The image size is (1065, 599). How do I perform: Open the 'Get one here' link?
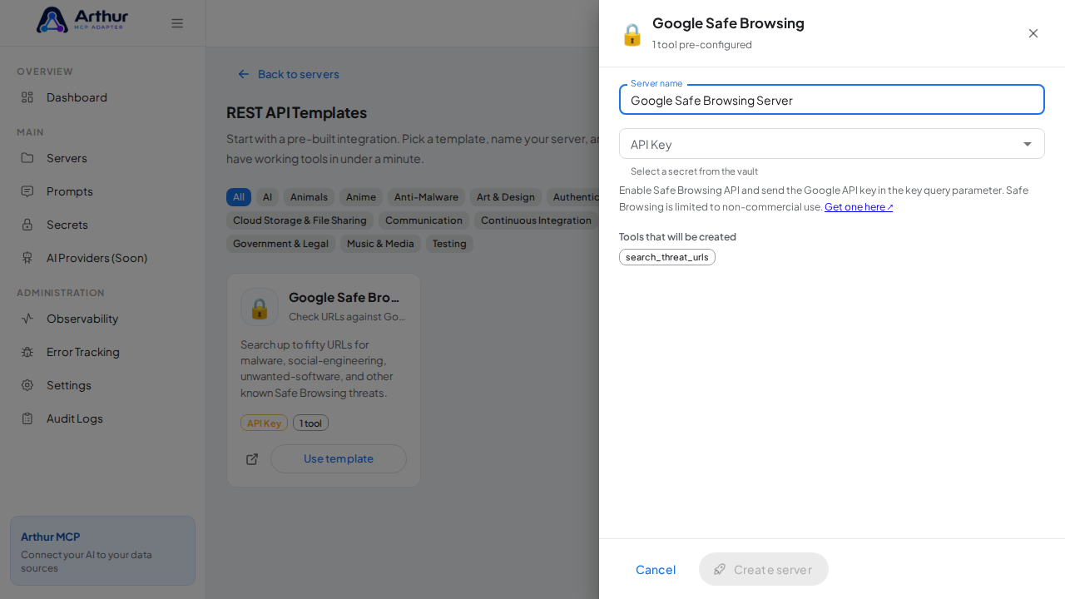pos(859,207)
